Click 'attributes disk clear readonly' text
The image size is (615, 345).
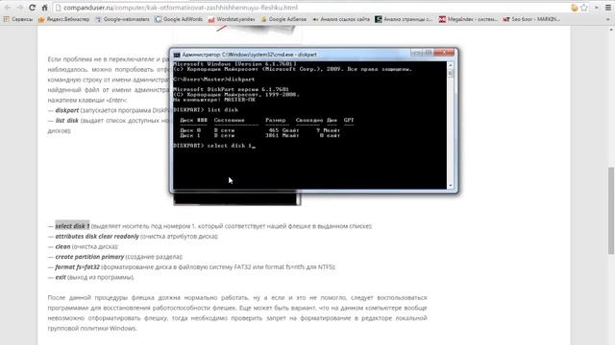pos(97,237)
